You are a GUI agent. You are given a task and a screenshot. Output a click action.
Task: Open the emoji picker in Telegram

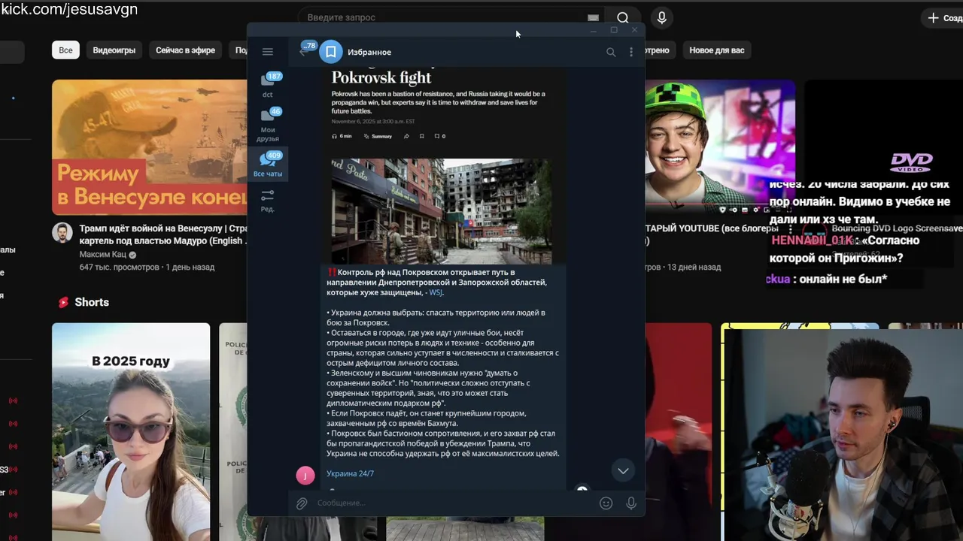pyautogui.click(x=606, y=503)
